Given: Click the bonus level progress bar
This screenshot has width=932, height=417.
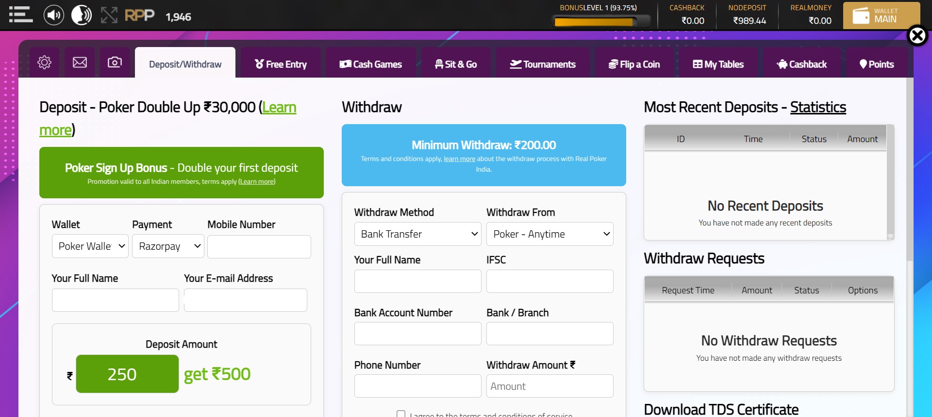Looking at the screenshot, I should click(x=601, y=22).
